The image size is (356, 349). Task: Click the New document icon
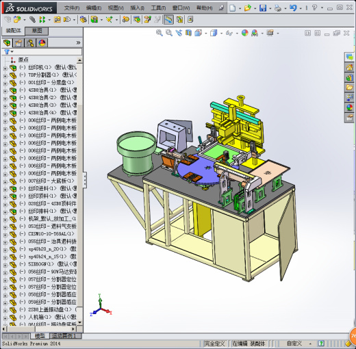click(x=232, y=8)
